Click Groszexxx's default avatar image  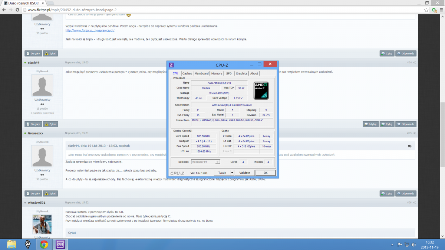pyautogui.click(x=42, y=156)
